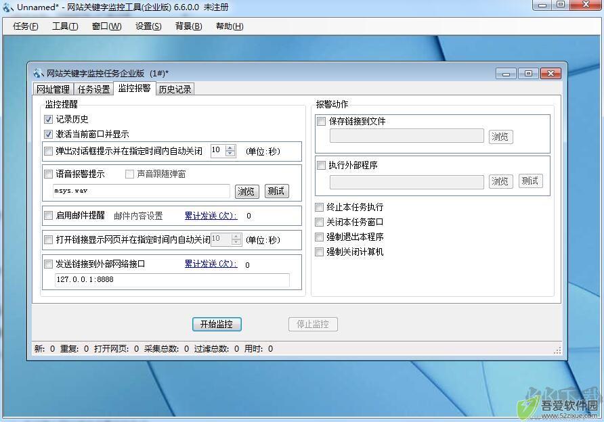Image resolution: width=604 pixels, height=422 pixels.
Task: Browse for the alarm sound file
Action: click(x=246, y=191)
